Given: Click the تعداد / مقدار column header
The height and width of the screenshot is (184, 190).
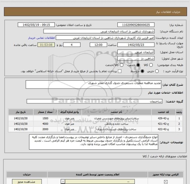Looking at the screenshot, I should (45, 112).
